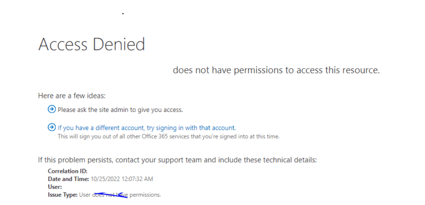Click the 'does not have permissions' message
Screen dimensions: 425x205
pyautogui.click(x=276, y=70)
